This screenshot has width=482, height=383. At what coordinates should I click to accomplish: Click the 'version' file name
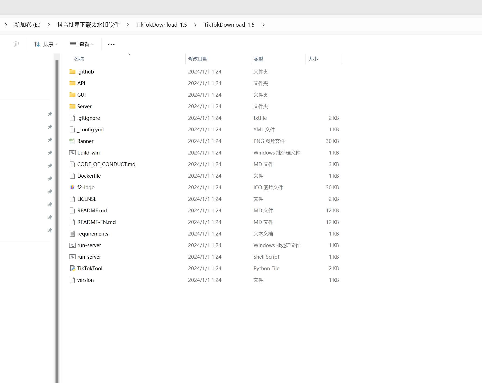(85, 280)
